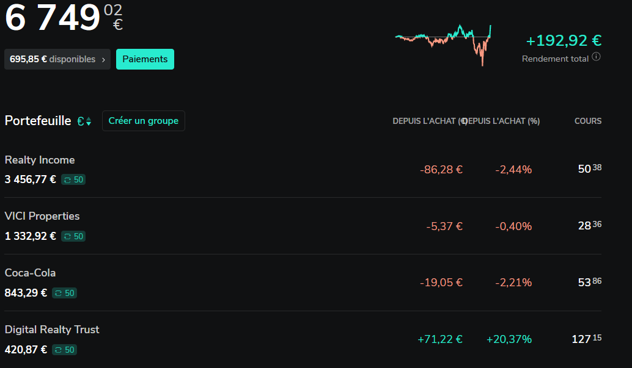Viewport: 632px width, 368px height.
Task: Open the Paiements button
Action: 145,59
